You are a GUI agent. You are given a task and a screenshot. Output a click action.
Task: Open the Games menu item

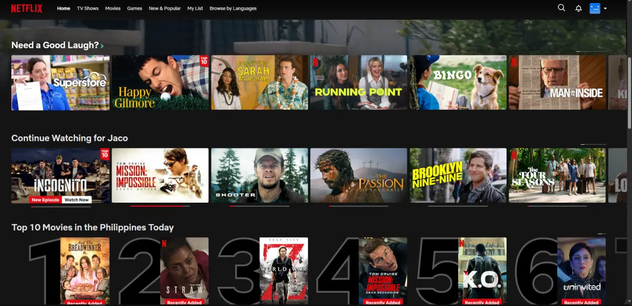135,8
